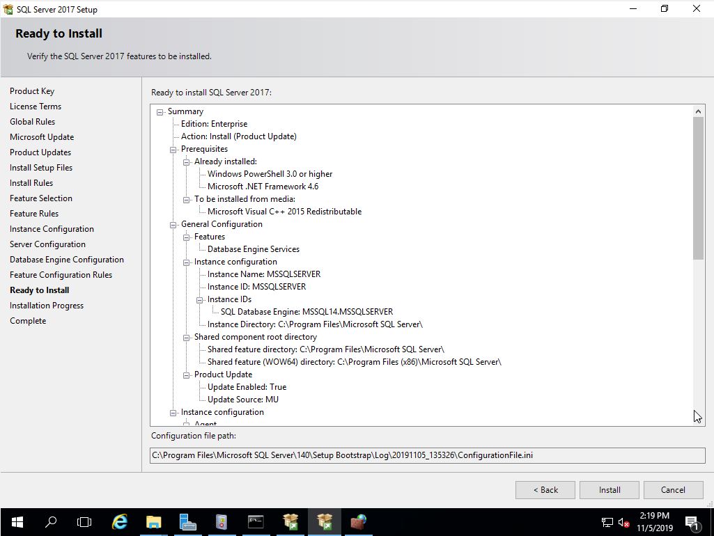This screenshot has height=536, width=714.
Task: Select 'Action: Install (Product Update)' row
Action: [239, 136]
